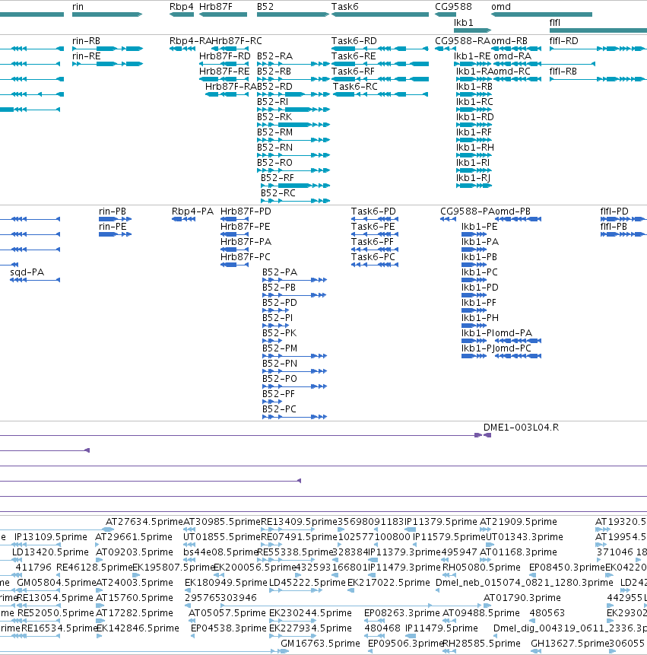Open transcript rin-RB
This screenshot has height=655, width=647.
(86, 41)
